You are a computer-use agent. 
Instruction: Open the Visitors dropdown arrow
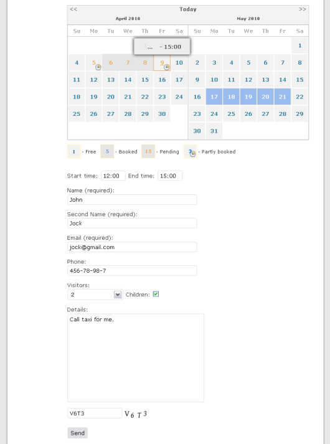118,295
